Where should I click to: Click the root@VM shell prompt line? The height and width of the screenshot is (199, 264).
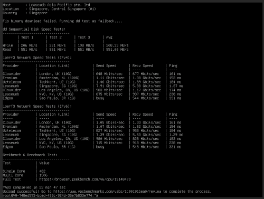tap(50, 195)
